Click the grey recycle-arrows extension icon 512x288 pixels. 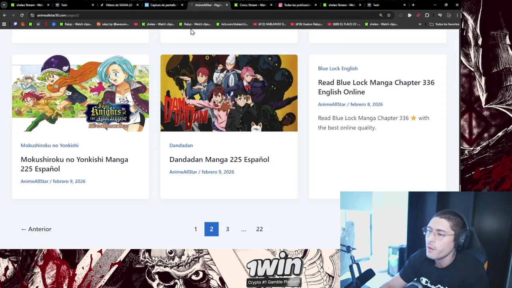[x=401, y=15]
